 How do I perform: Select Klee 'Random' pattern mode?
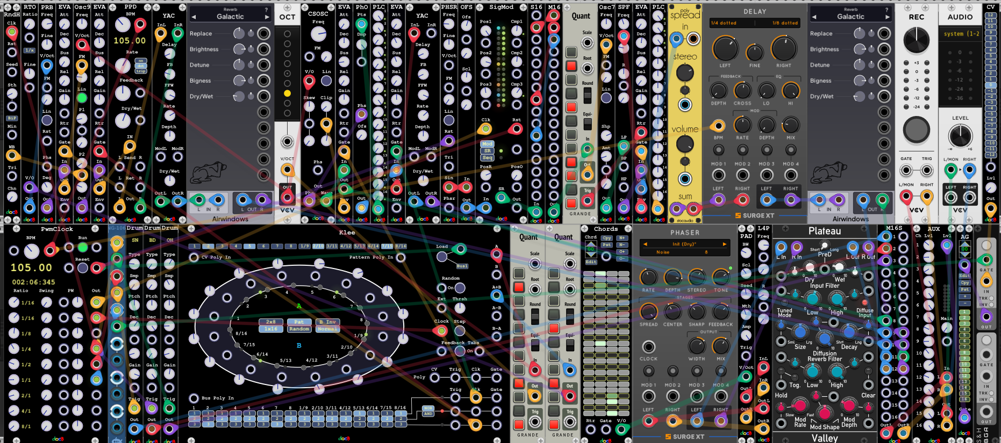point(299,329)
